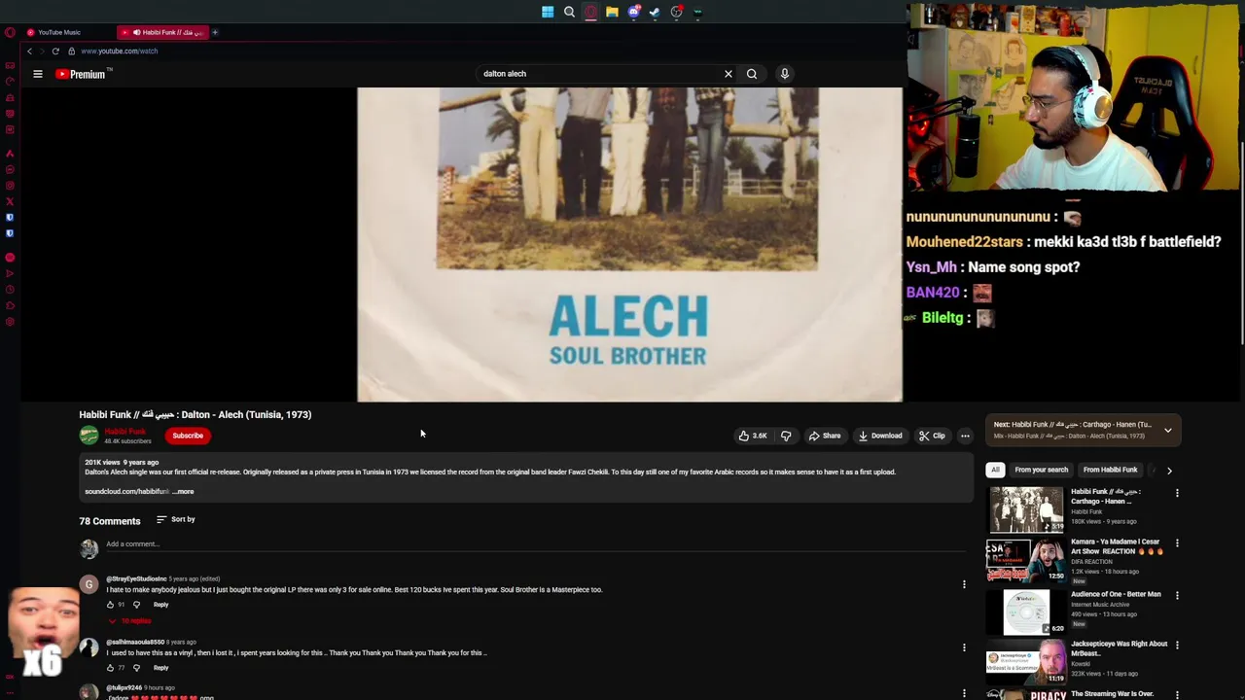Open options for Jacksepticeye suggestion

(x=1177, y=645)
